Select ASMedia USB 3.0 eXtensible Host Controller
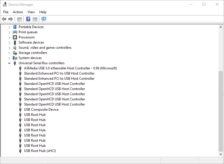The height and width of the screenshot is (164, 224). point(71,68)
